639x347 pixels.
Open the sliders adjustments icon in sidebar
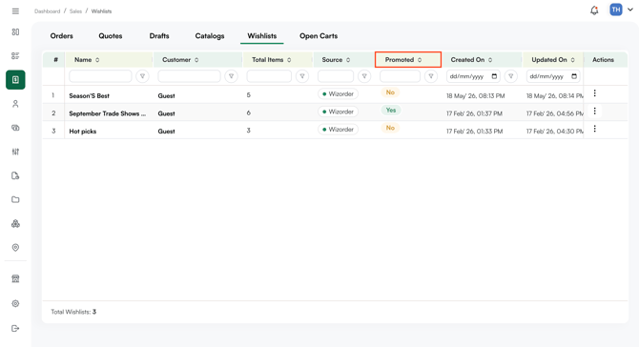pos(15,152)
